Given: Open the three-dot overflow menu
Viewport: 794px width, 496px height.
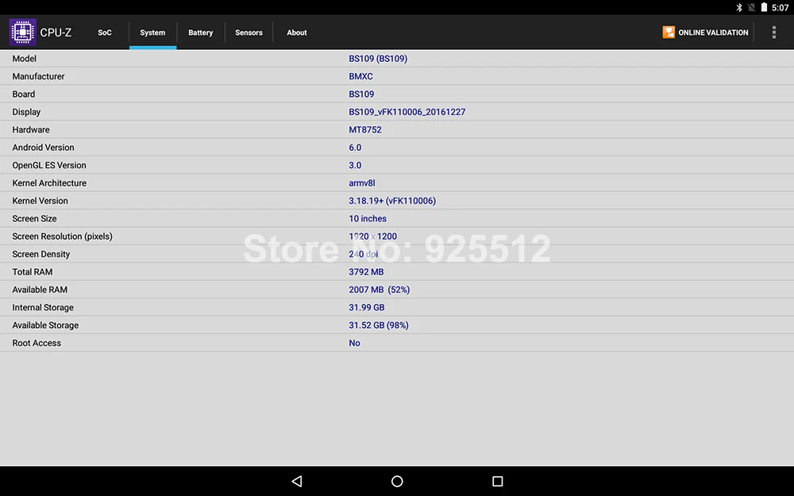Looking at the screenshot, I should click(773, 33).
